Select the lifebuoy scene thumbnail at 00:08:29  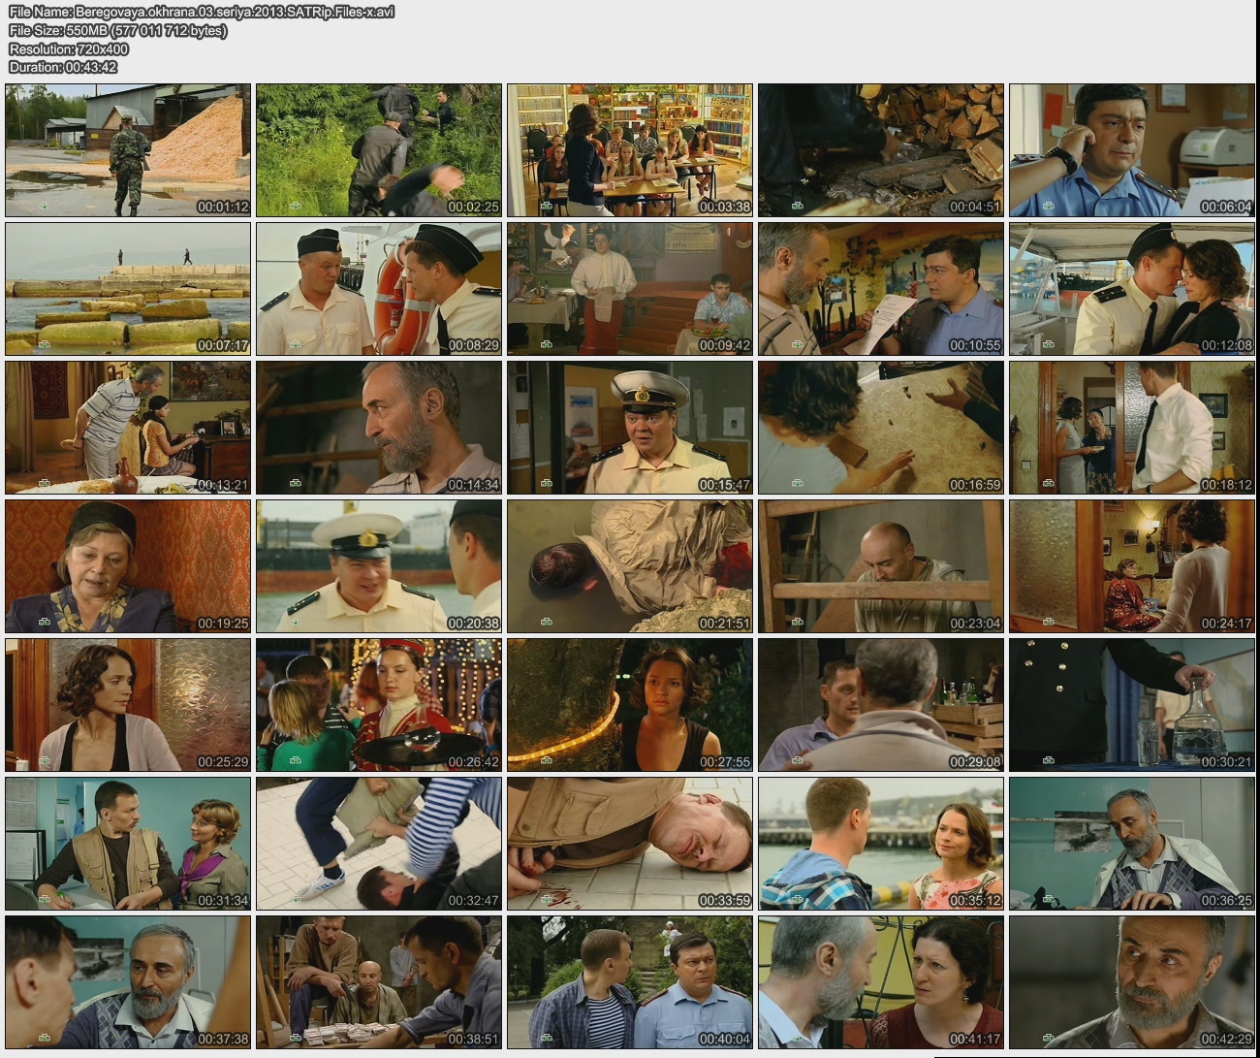point(379,289)
